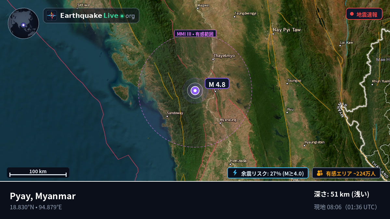The height and width of the screenshot is (219, 390).
Task: Open the 余震リスク 27% panel
Action: click(x=268, y=173)
